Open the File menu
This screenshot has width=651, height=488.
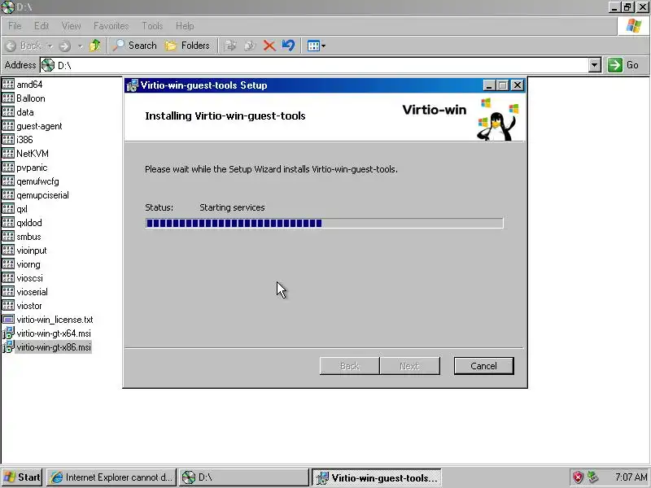[15, 26]
